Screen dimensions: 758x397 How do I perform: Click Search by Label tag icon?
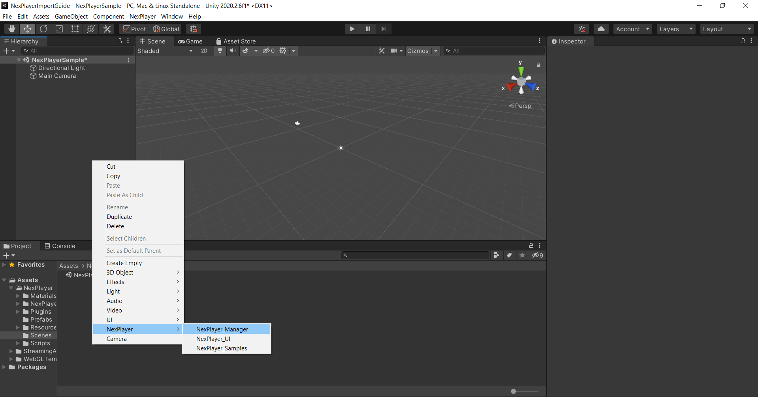[x=509, y=255]
